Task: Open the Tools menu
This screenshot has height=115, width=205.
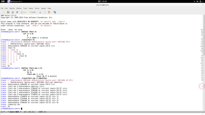Action: pos(25,8)
